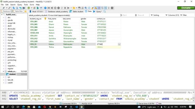Open the Edit menu

click(7, 5)
